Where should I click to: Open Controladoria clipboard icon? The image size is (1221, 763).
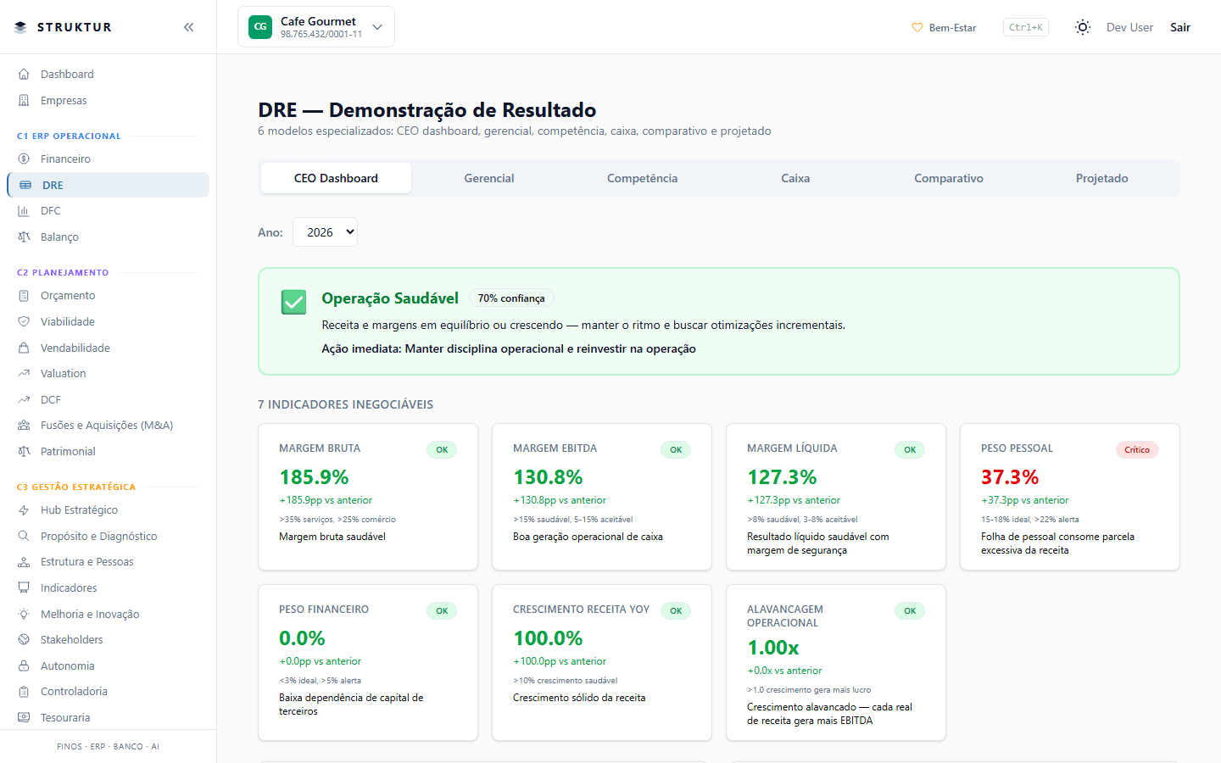tap(24, 691)
